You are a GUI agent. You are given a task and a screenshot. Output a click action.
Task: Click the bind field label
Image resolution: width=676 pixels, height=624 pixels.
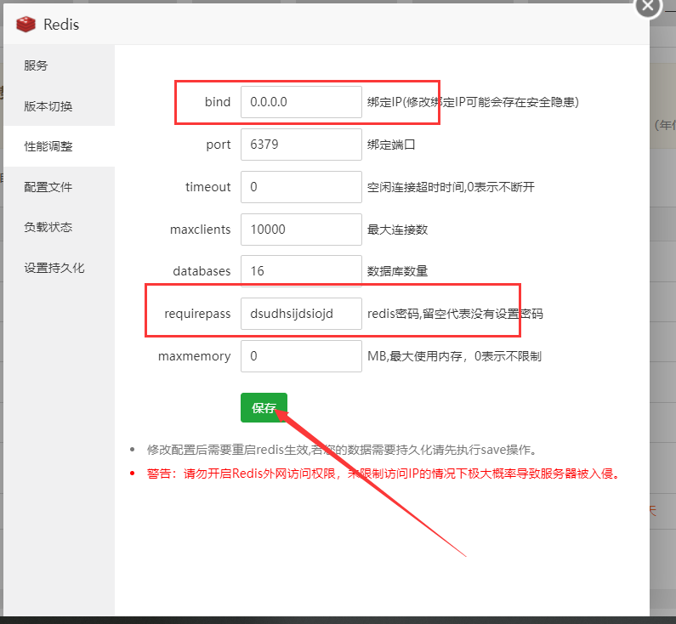218,102
